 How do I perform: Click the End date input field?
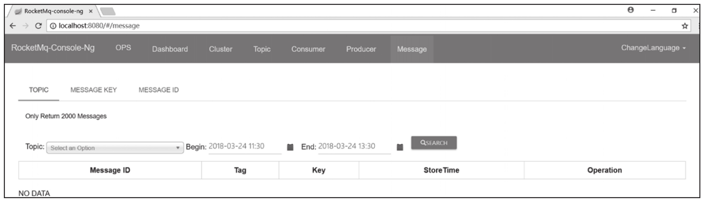[x=354, y=147]
